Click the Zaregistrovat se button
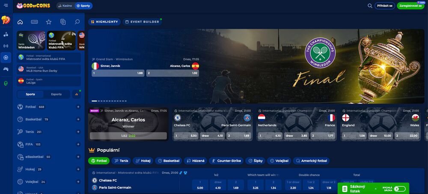The width and height of the screenshot is (428, 194). [410, 6]
